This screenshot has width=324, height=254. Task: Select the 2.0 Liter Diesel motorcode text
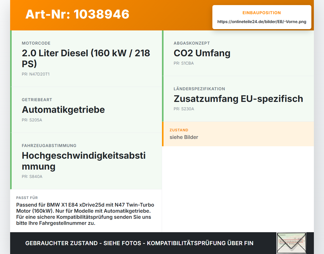[86, 58]
